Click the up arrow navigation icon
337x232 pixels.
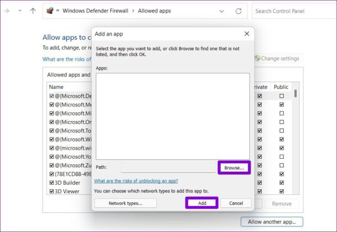point(33,11)
